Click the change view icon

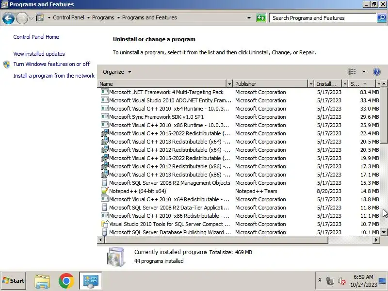(x=352, y=72)
